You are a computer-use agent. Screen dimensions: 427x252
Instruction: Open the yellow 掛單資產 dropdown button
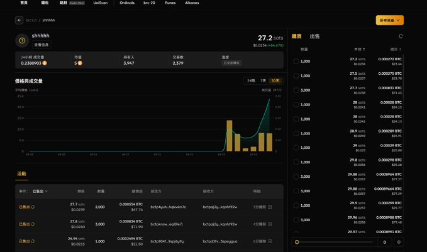click(x=390, y=20)
